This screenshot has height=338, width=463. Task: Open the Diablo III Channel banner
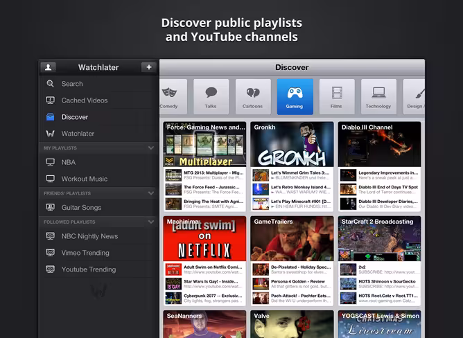pyautogui.click(x=379, y=144)
